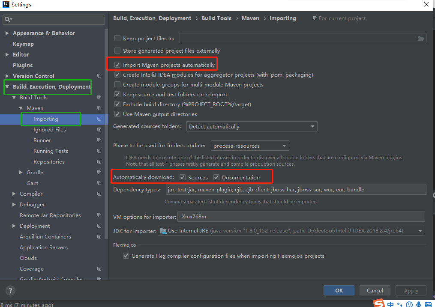The width and height of the screenshot is (435, 307).
Task: Toggle Keep source and test folders on reimport
Action: pyautogui.click(x=117, y=95)
